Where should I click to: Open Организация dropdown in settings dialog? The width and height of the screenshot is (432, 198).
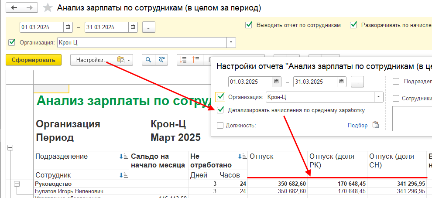378,97
